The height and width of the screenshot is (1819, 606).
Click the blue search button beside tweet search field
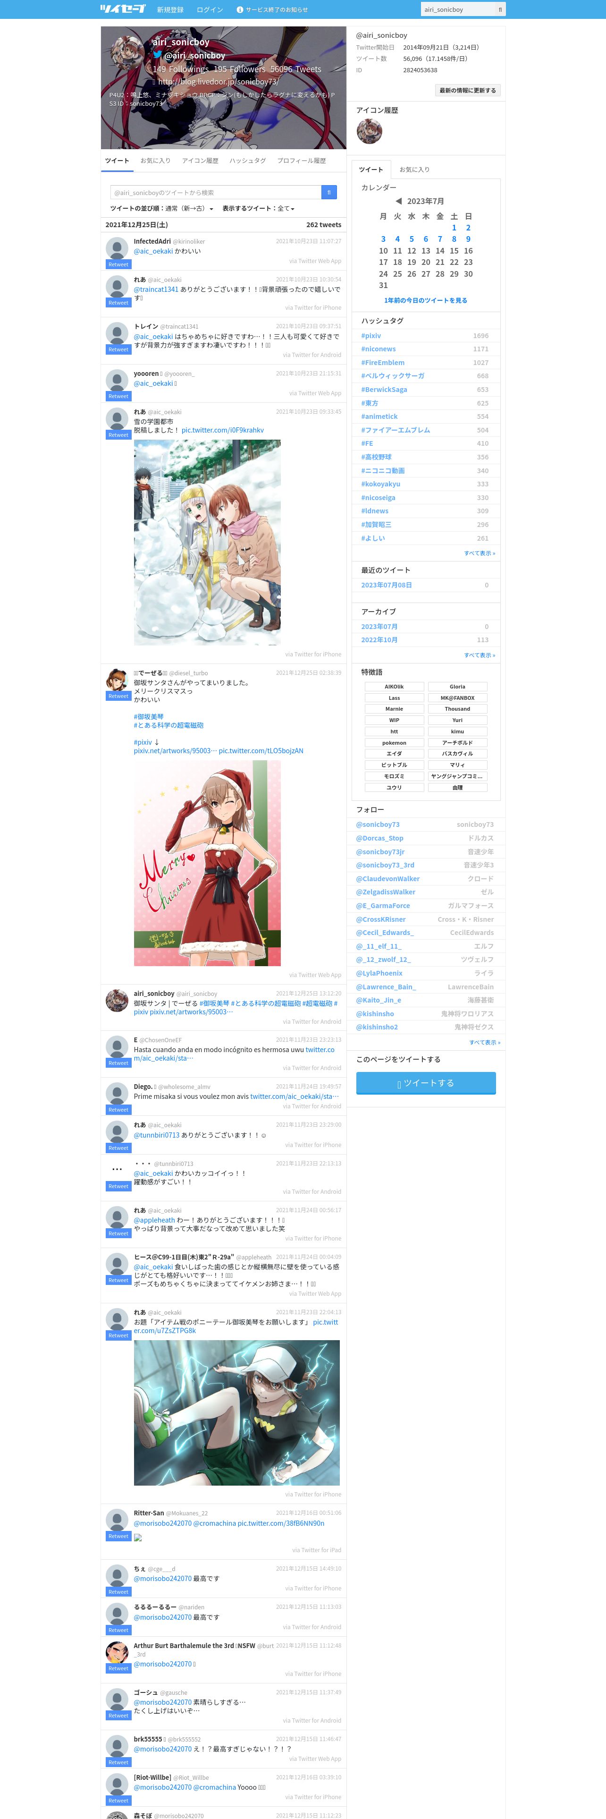(329, 192)
